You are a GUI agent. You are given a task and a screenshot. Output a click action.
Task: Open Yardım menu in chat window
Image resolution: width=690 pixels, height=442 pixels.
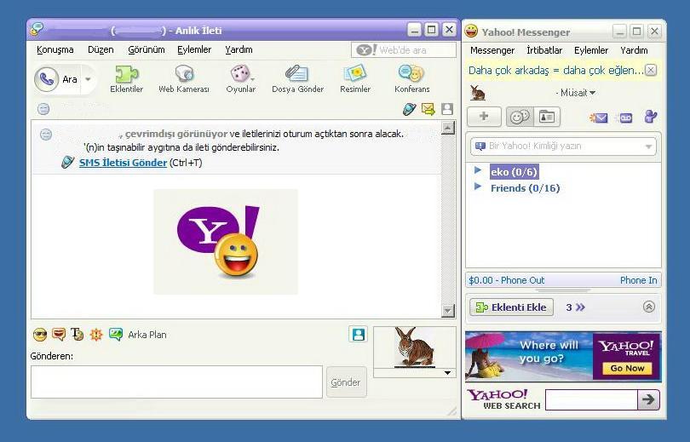pos(239,49)
